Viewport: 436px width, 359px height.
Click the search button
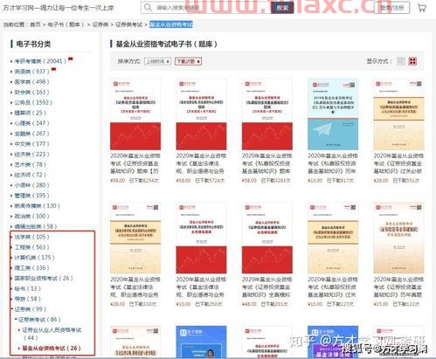[282, 8]
